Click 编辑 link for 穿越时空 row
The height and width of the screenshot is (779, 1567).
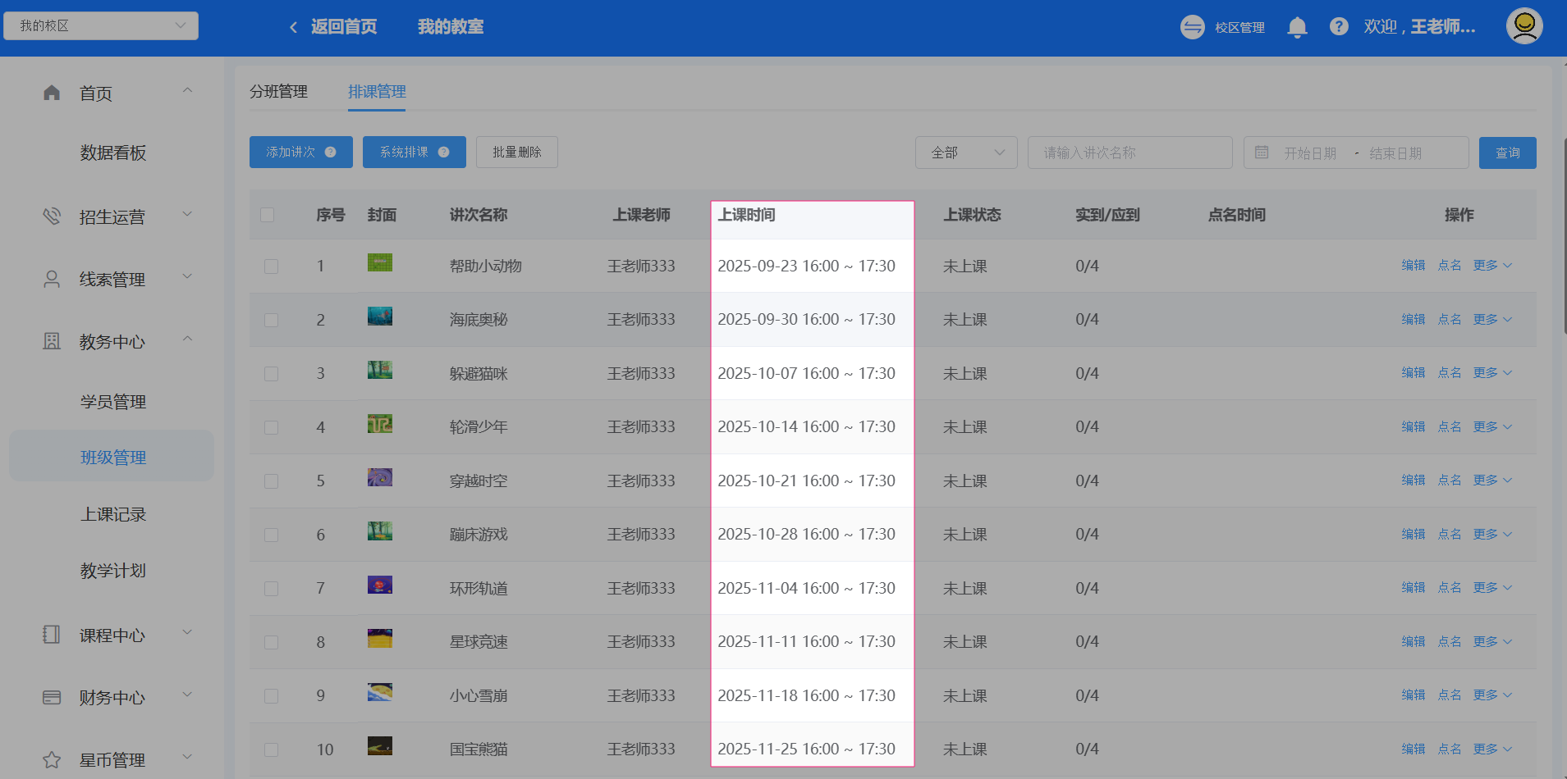point(1413,481)
